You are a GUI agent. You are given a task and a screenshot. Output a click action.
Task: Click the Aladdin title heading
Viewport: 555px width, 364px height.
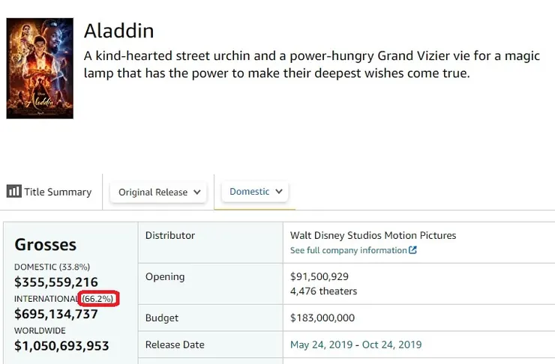(x=118, y=31)
